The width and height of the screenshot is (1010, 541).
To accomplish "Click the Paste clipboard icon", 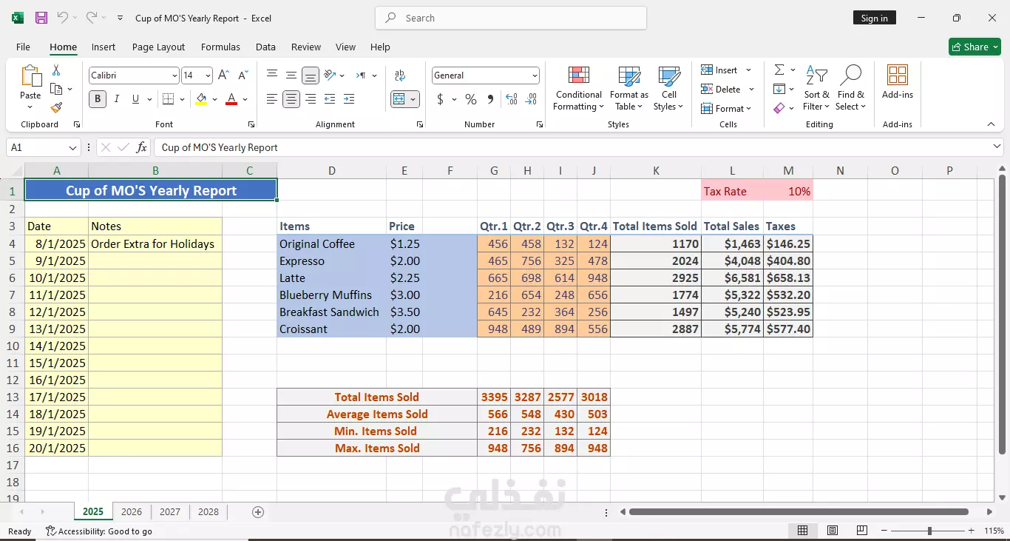I will [x=30, y=76].
